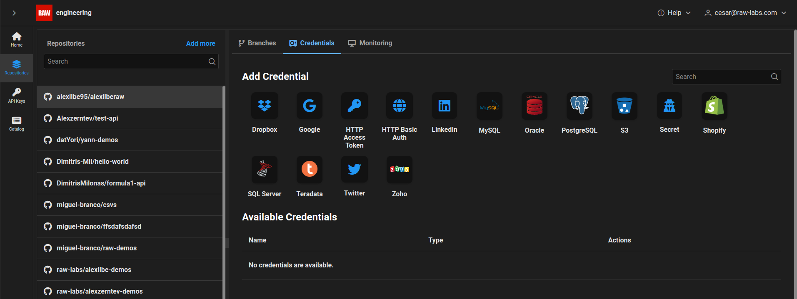Image resolution: width=797 pixels, height=299 pixels.
Task: Go to Home in the sidebar
Action: point(17,40)
